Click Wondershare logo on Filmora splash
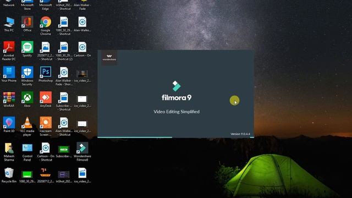The height and width of the screenshot is (198, 352). tap(109, 58)
